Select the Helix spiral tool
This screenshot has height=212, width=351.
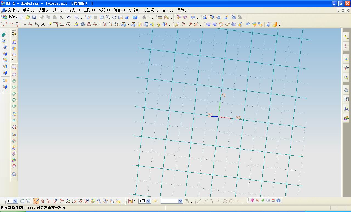83,24
